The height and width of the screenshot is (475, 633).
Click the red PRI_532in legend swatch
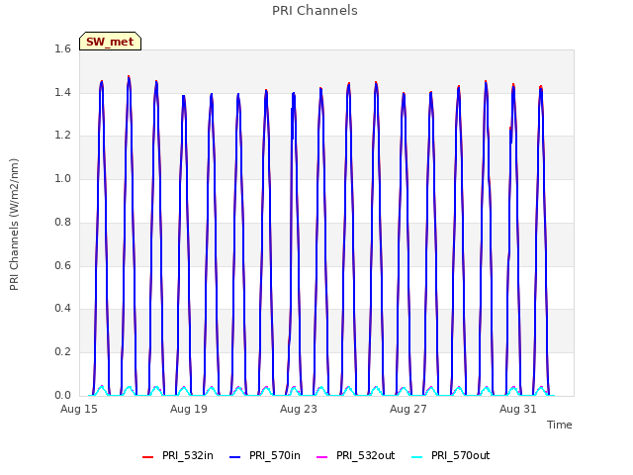pyautogui.click(x=147, y=457)
